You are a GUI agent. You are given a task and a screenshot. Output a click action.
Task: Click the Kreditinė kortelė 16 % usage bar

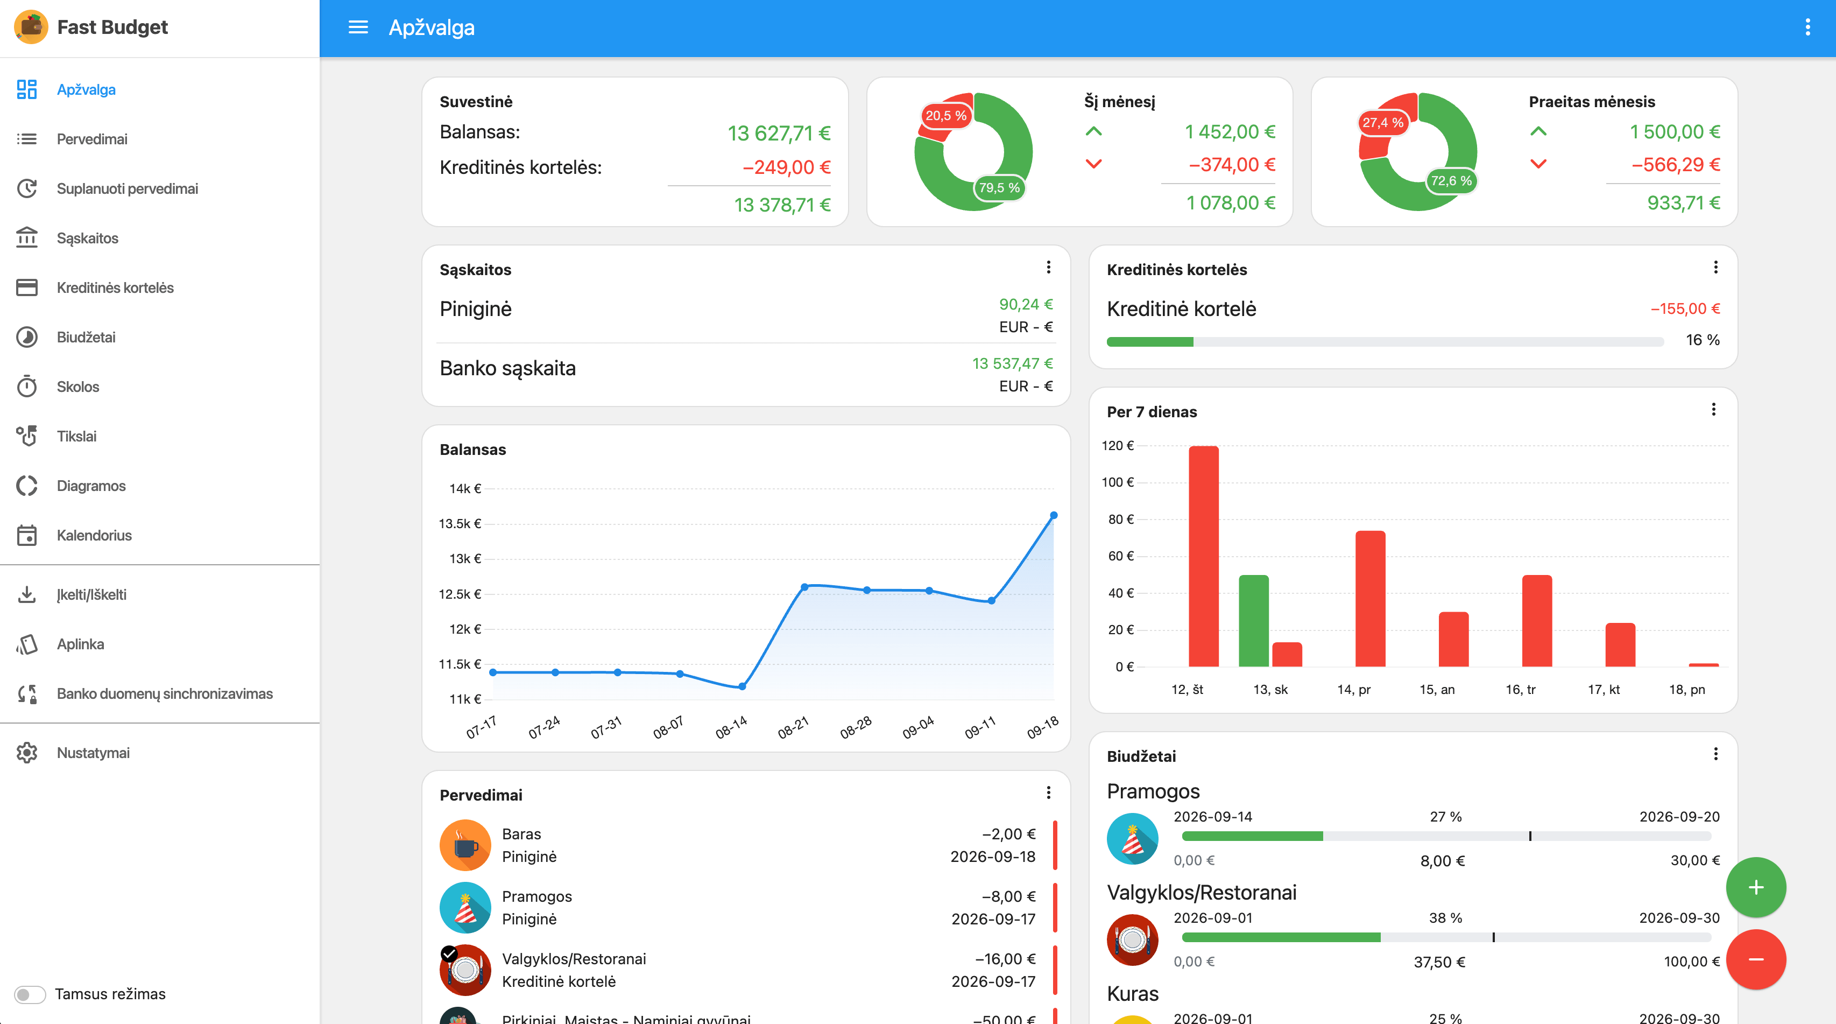click(x=1385, y=341)
